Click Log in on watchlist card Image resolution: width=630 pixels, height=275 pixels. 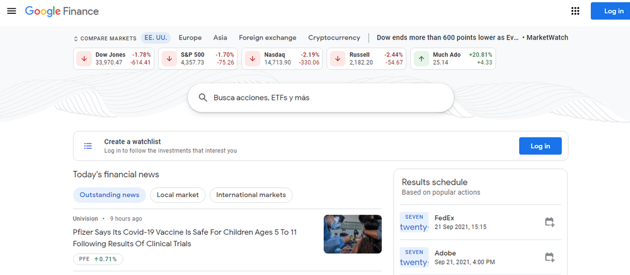(541, 146)
